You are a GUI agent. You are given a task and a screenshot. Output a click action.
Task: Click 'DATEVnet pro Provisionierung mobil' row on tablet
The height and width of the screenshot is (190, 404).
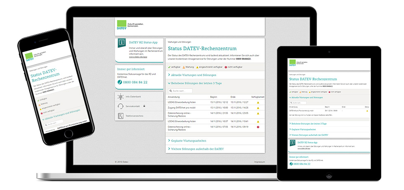tap(329, 111)
